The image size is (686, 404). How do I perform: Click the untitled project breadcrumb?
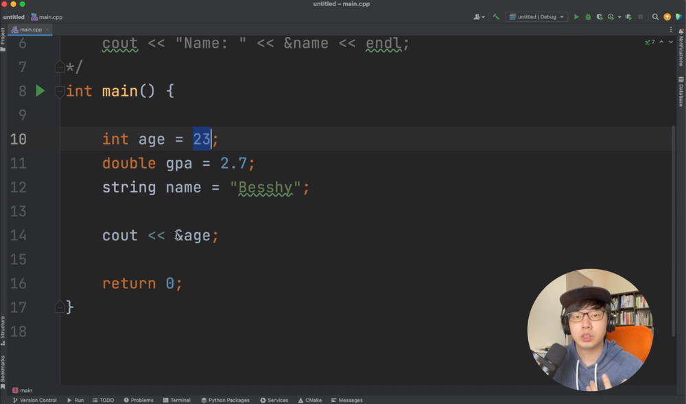(x=14, y=17)
